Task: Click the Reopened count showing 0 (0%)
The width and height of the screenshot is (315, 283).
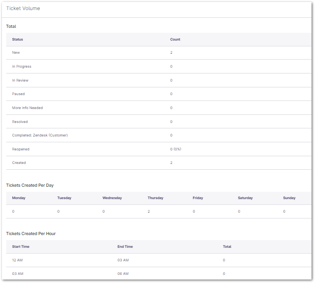Action: click(x=176, y=149)
